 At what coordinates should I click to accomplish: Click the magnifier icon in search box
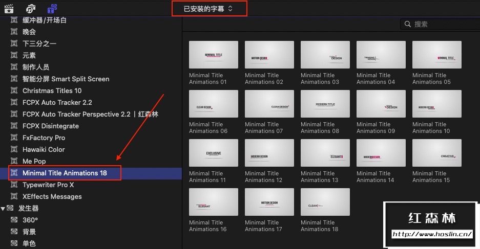(x=407, y=24)
